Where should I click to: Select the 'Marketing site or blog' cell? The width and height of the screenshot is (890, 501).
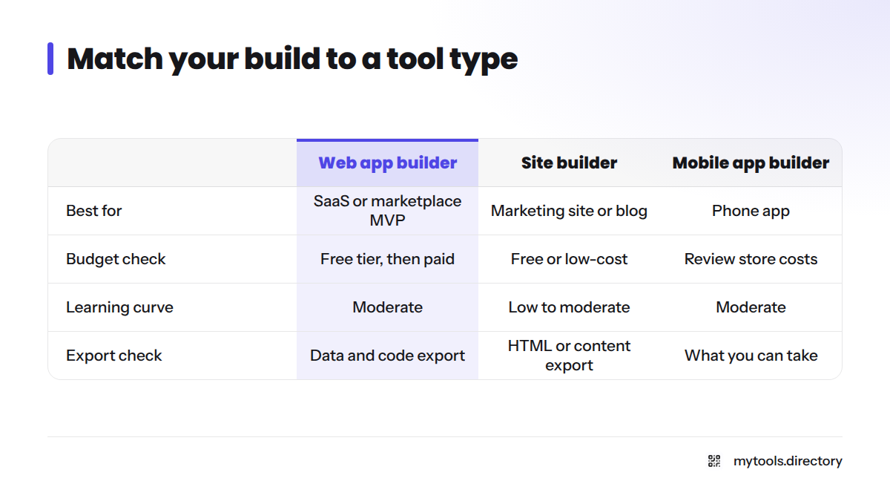pos(569,211)
